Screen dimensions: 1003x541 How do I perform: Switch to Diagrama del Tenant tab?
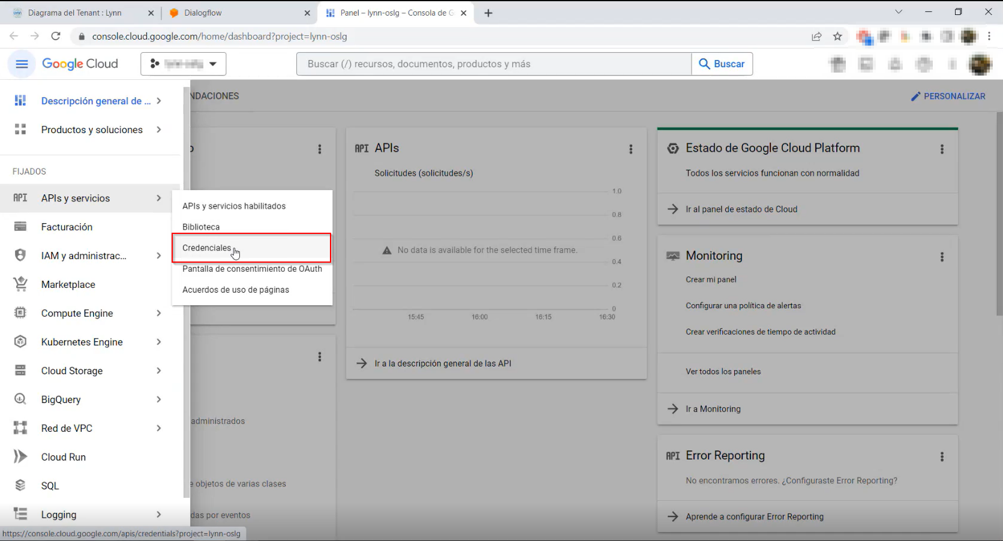(83, 13)
